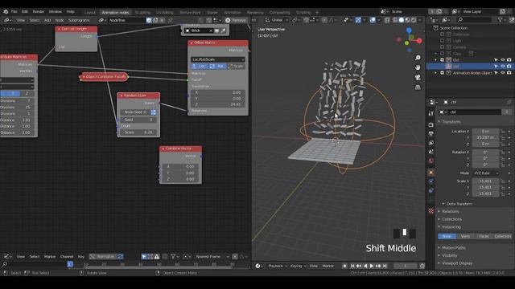
Task: Clear the Brick object field
Action: tap(211, 31)
